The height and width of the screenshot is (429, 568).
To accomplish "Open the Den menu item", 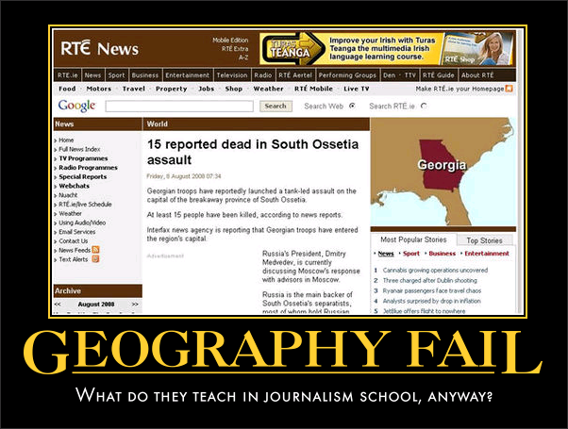I will (389, 75).
